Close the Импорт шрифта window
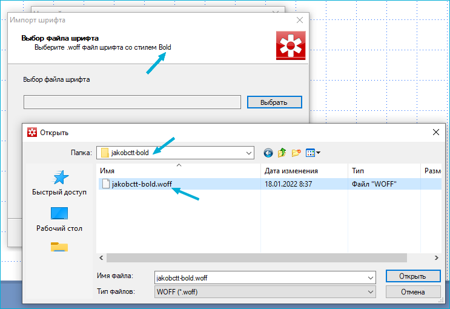The width and height of the screenshot is (450, 309). tap(300, 20)
